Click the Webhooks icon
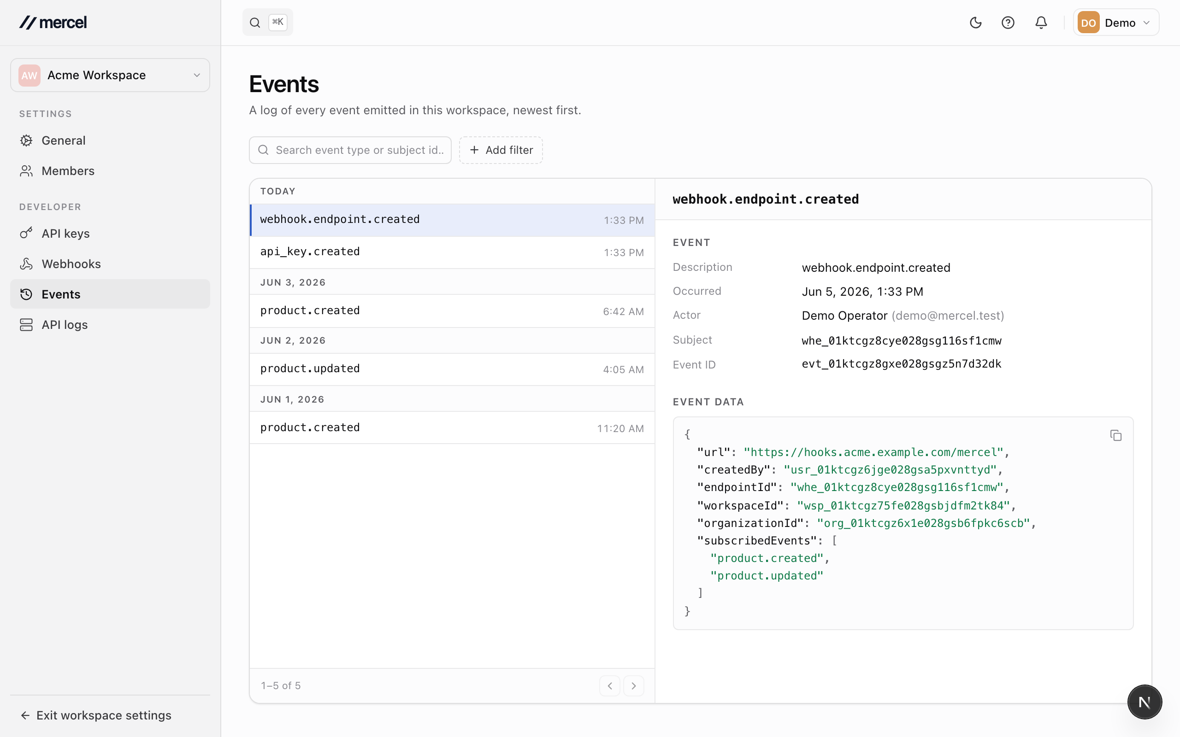The image size is (1180, 737). pos(26,263)
